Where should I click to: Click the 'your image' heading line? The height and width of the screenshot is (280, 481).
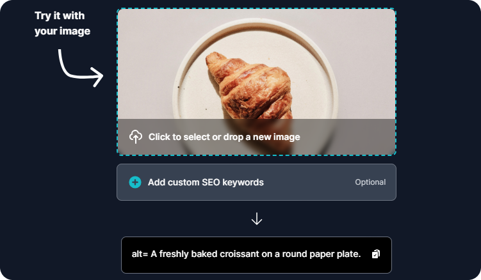(x=62, y=31)
